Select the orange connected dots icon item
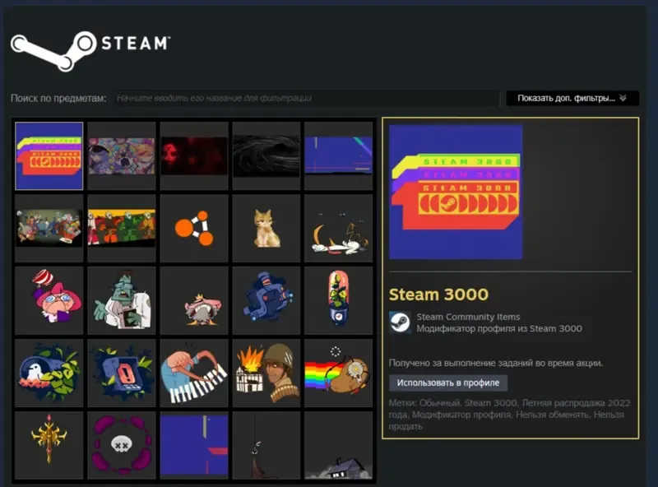This screenshot has width=658, height=487. 194,228
